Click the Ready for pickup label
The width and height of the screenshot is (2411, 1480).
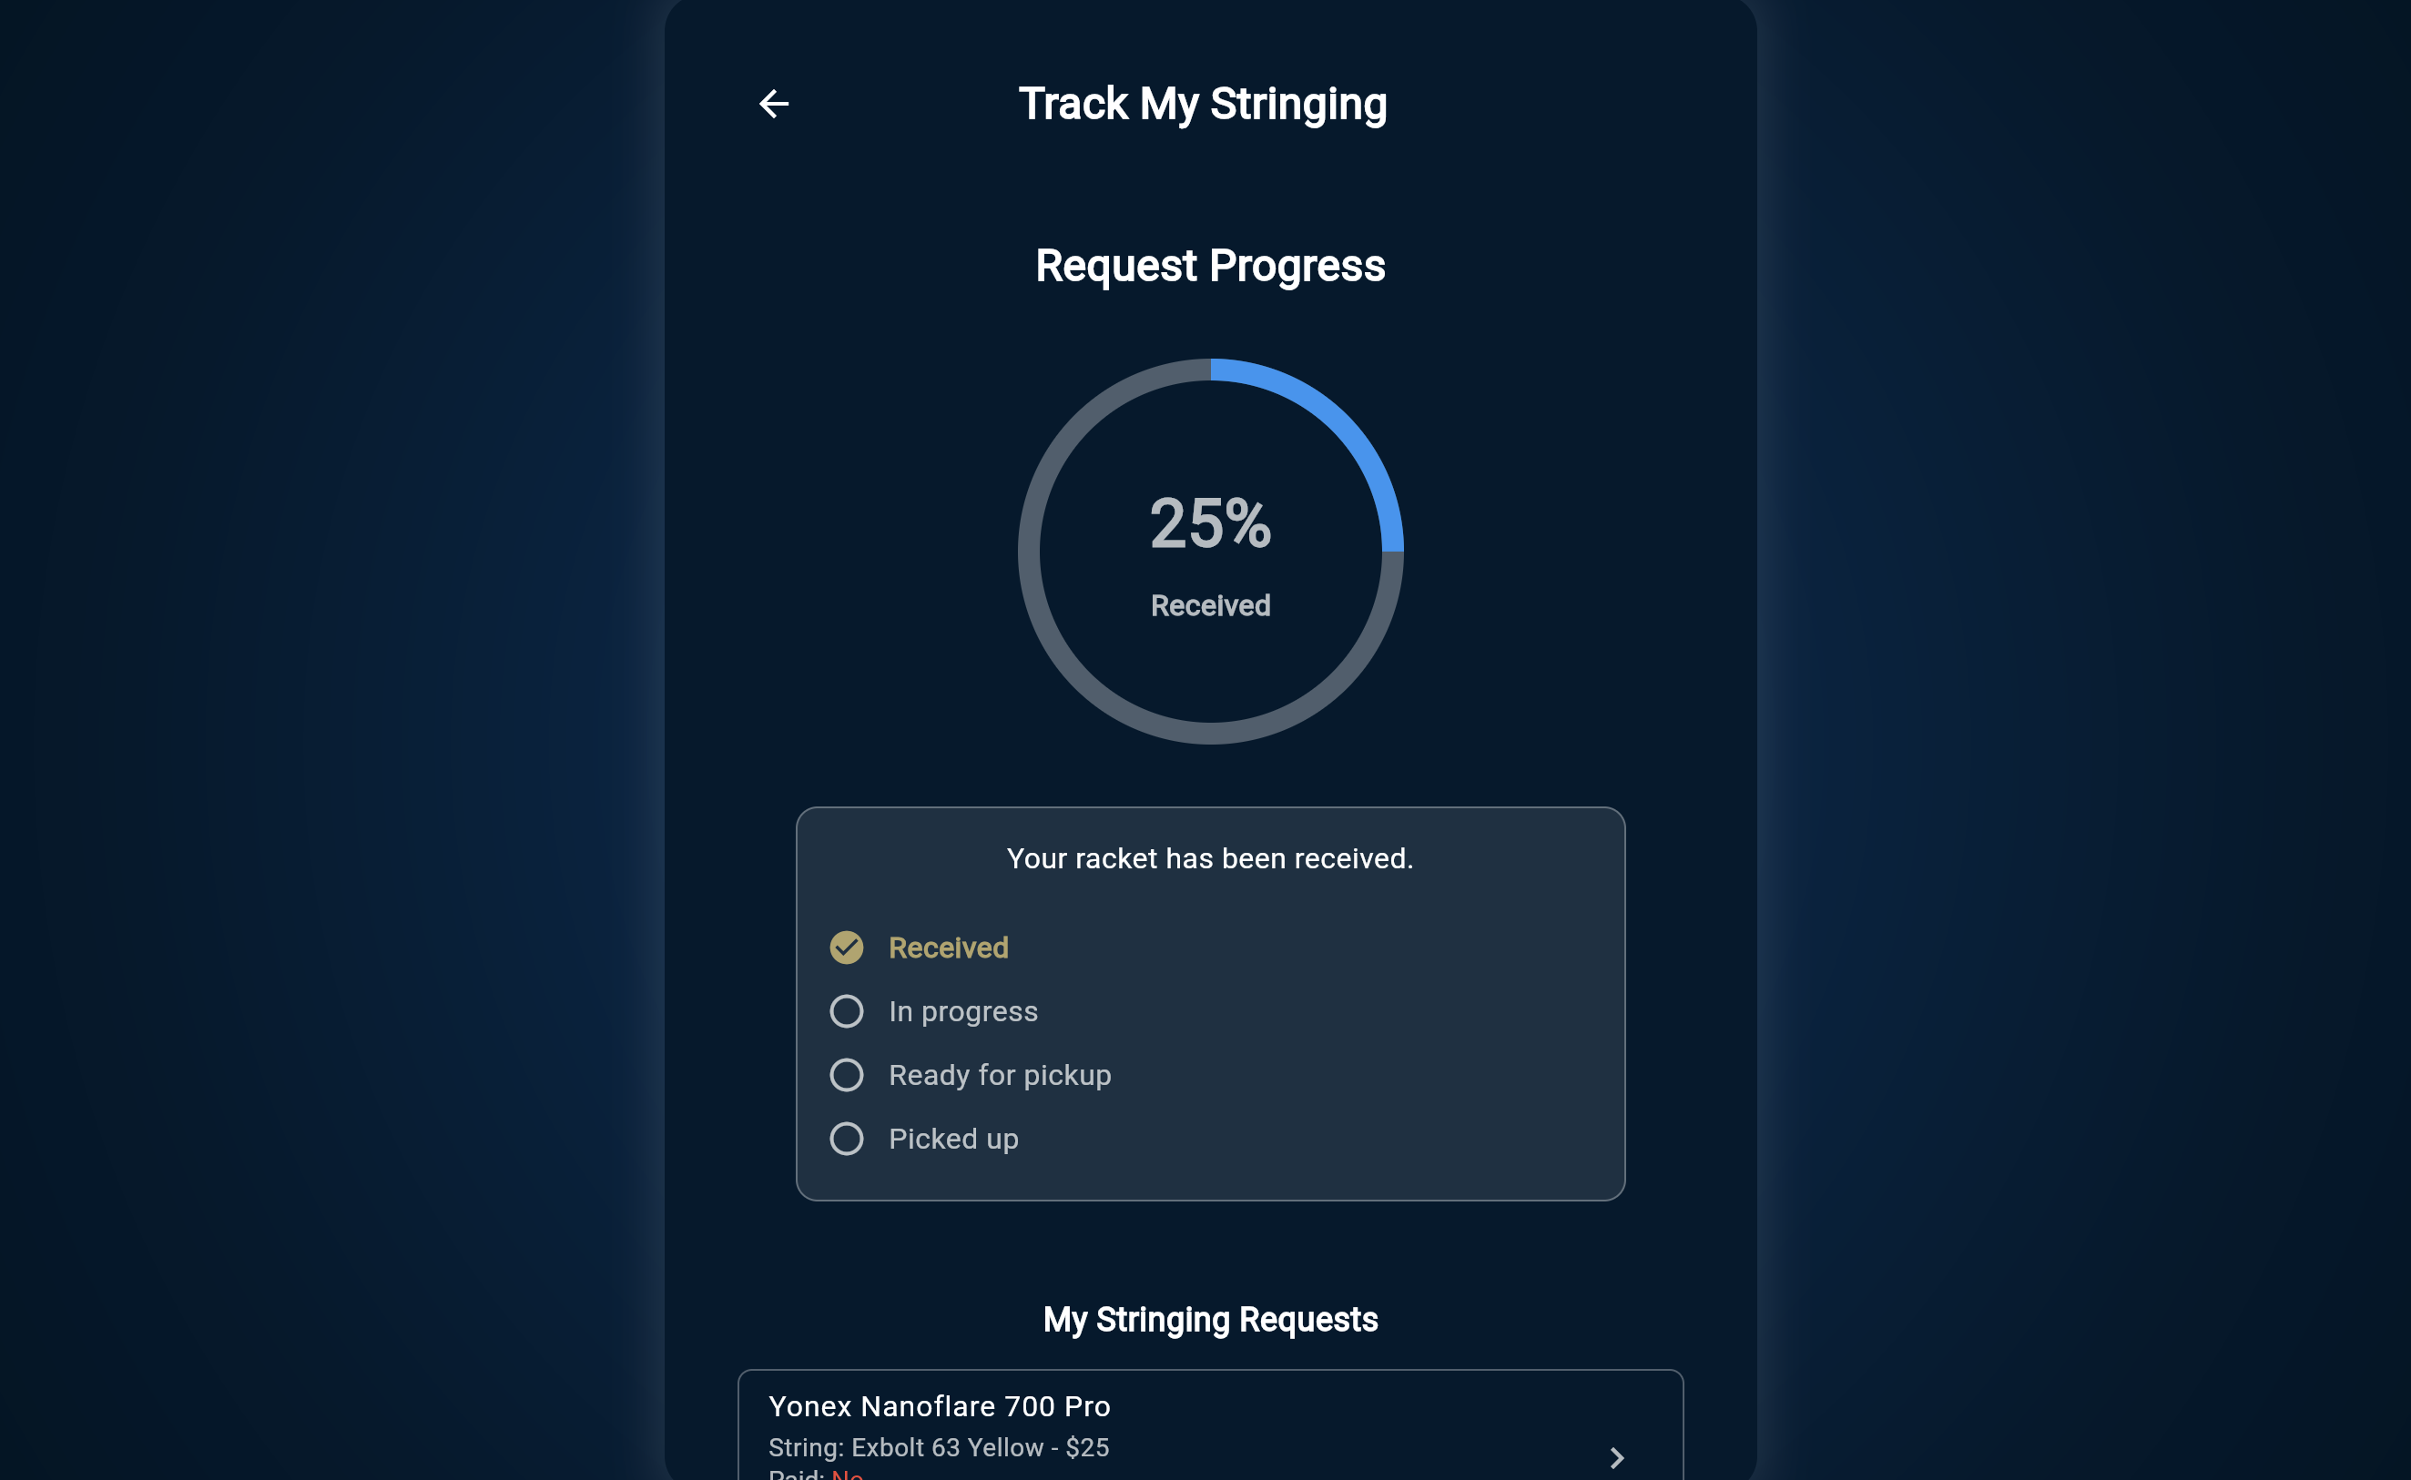pyautogui.click(x=999, y=1075)
